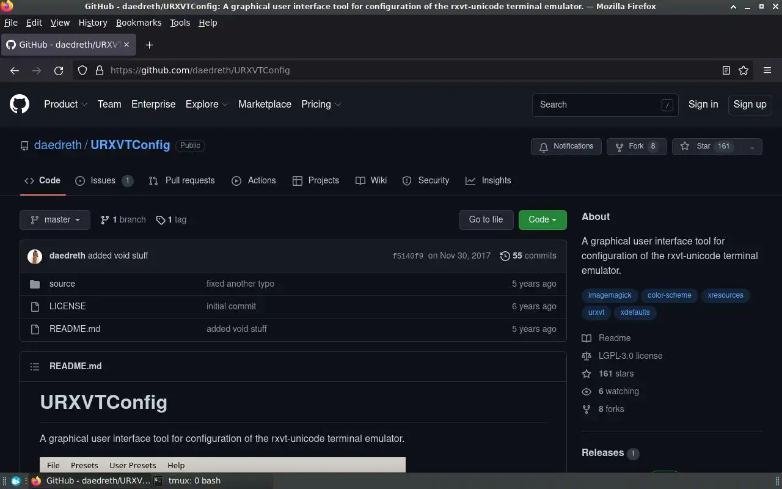The width and height of the screenshot is (782, 489).
Task: Switch to the Actions tab
Action: [254, 180]
